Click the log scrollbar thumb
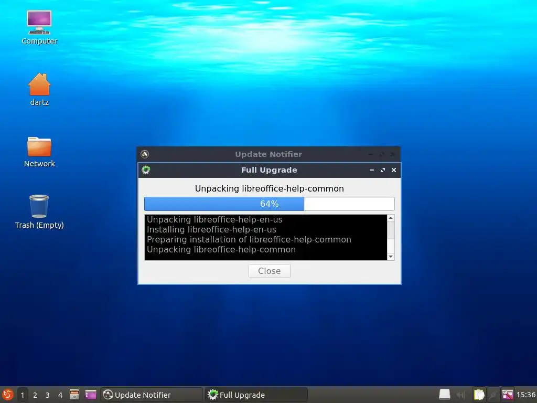The width and height of the screenshot is (537, 403). (391, 230)
